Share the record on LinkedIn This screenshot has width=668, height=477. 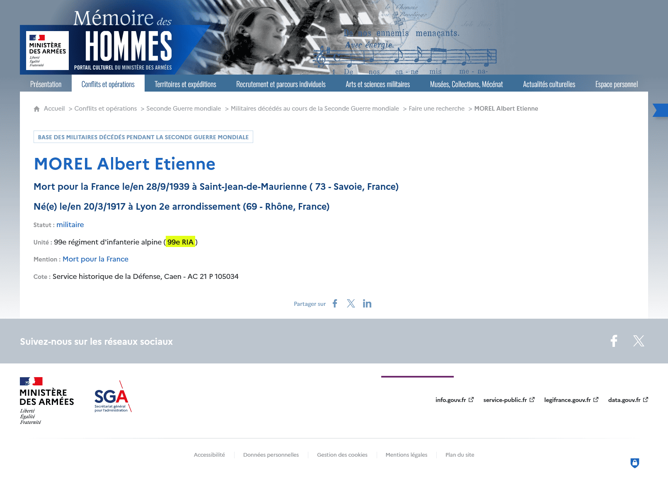coord(367,303)
